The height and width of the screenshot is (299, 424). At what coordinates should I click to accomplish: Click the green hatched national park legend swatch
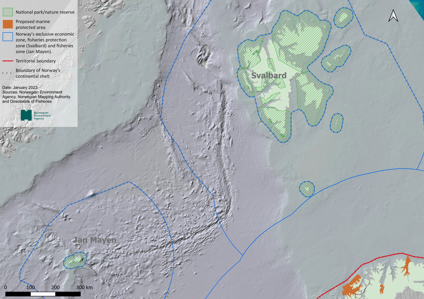(8, 12)
